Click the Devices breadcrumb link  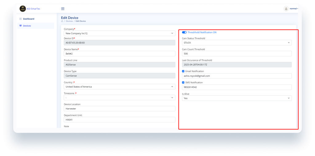(x=69, y=21)
